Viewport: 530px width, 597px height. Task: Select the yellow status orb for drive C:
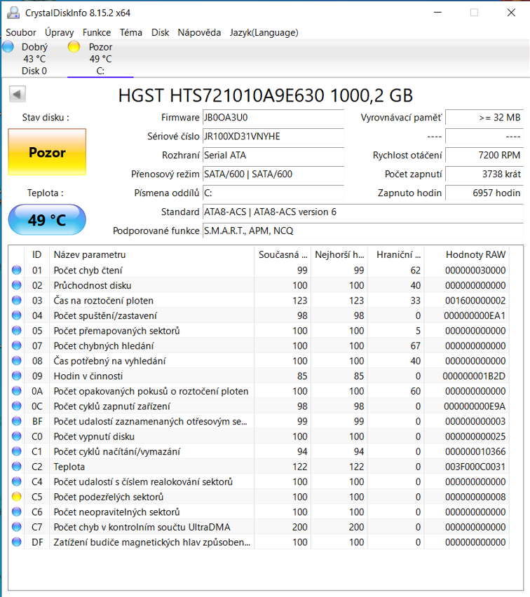[74, 47]
